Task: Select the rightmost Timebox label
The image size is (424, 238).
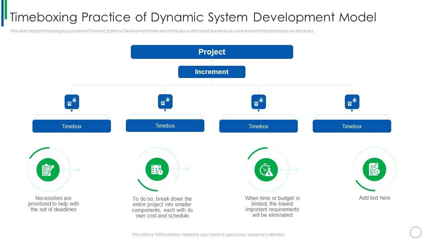Action: pos(352,126)
